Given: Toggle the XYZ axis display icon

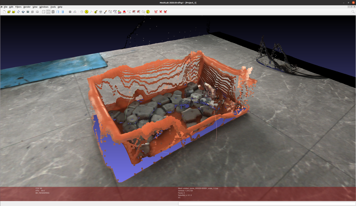Looking at the screenshot, I should pos(91,12).
